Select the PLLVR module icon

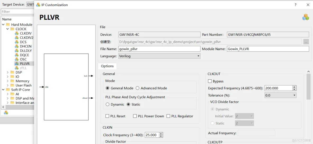pyautogui.click(x=17, y=64)
